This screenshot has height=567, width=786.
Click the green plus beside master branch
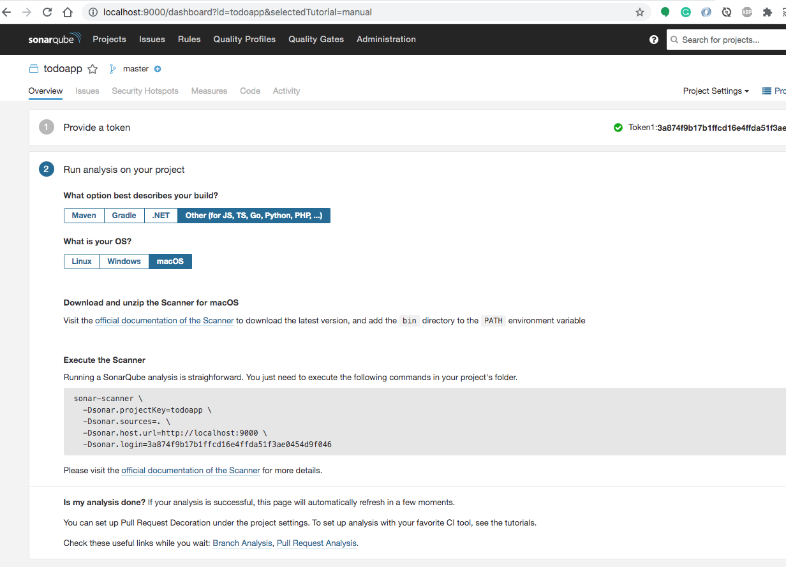[x=158, y=69]
